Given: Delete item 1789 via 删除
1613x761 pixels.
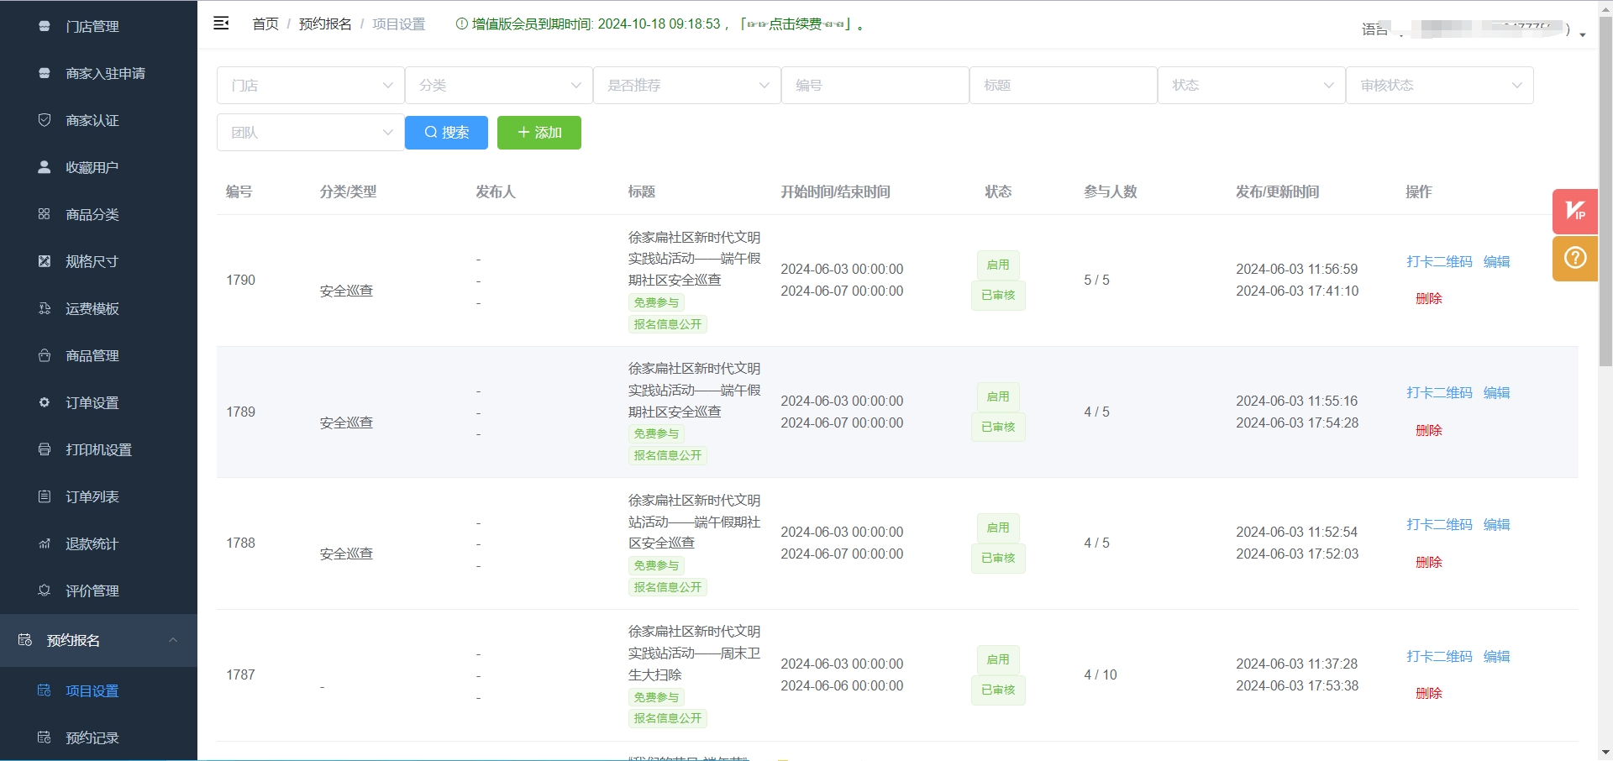Looking at the screenshot, I should tap(1428, 430).
